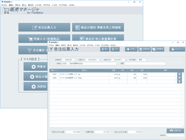Select amount cell 6,500
This screenshot has width=186, height=140.
pos(142,74)
